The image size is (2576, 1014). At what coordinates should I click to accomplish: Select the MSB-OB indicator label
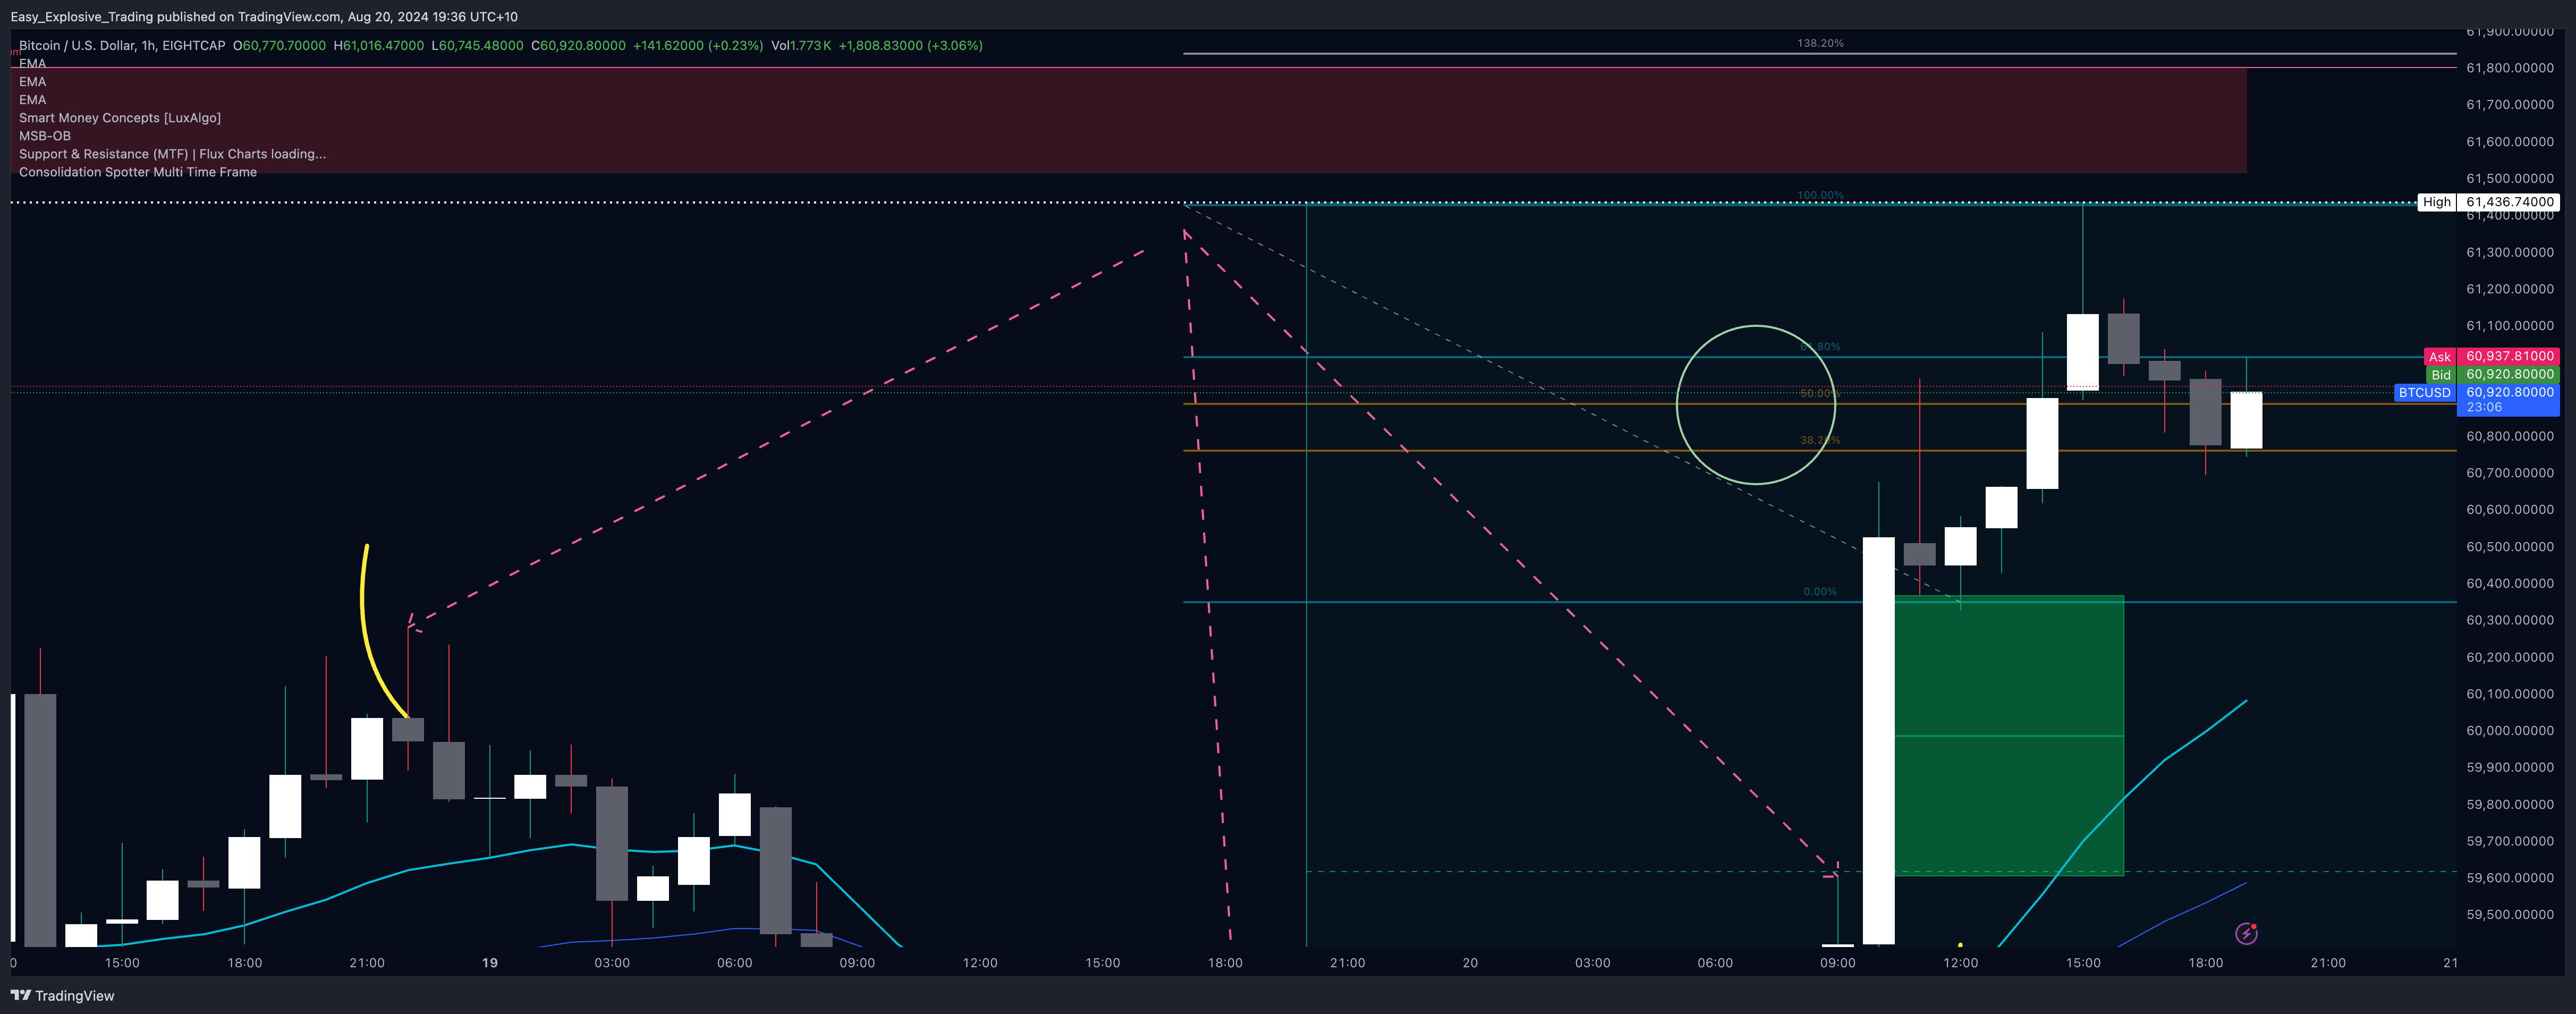point(45,136)
